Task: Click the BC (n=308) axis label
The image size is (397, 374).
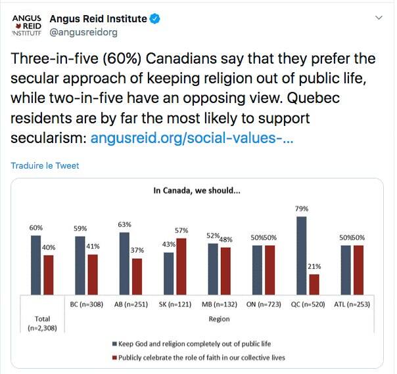Action: pyautogui.click(x=86, y=304)
